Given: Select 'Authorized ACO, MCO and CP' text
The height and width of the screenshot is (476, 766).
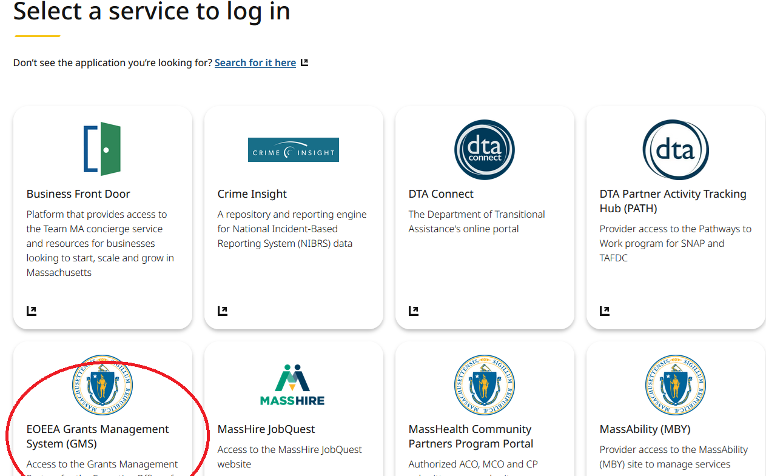Looking at the screenshot, I should (473, 464).
